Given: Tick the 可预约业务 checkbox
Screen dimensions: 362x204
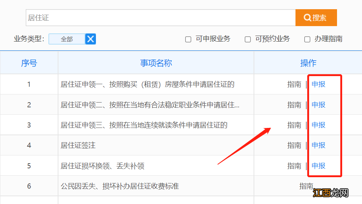Looking at the screenshot, I should [248, 39].
